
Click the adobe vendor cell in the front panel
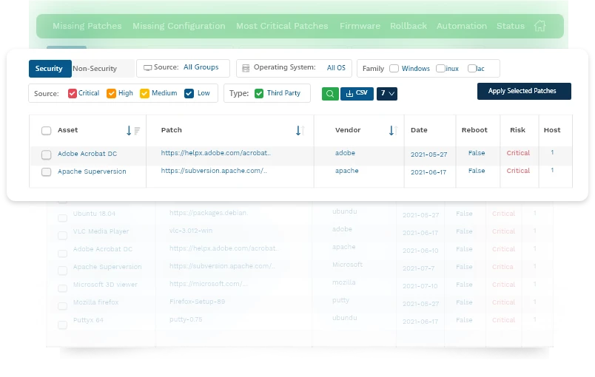[x=345, y=153]
